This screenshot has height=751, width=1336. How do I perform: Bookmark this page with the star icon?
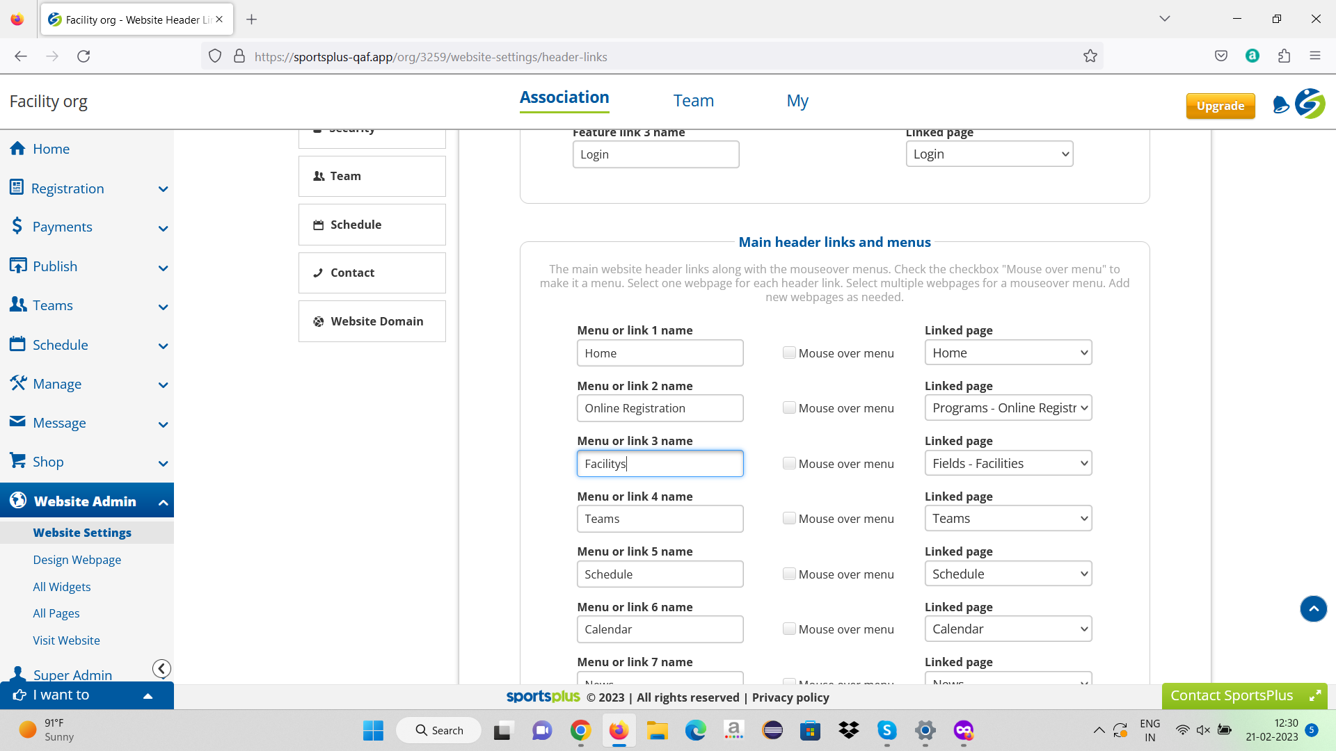pyautogui.click(x=1090, y=56)
